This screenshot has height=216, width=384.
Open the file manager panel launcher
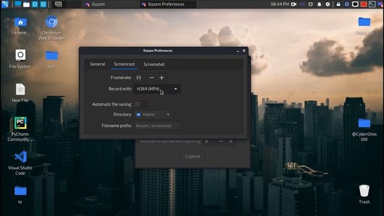(x=26, y=4)
